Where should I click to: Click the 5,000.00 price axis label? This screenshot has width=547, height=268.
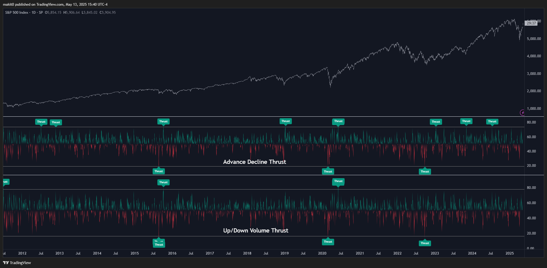pyautogui.click(x=534, y=39)
